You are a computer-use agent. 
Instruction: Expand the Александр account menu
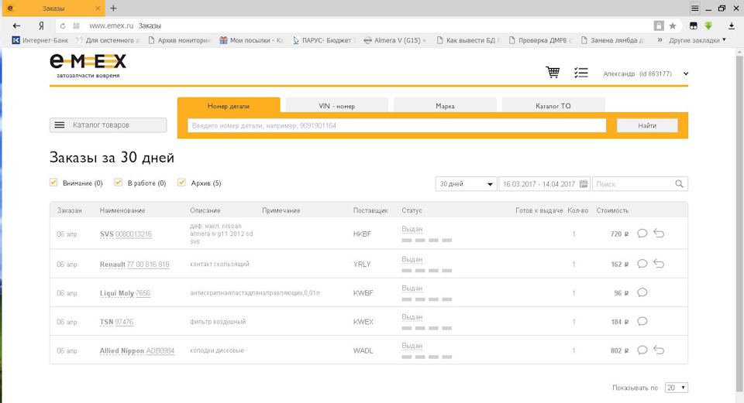[x=686, y=74]
